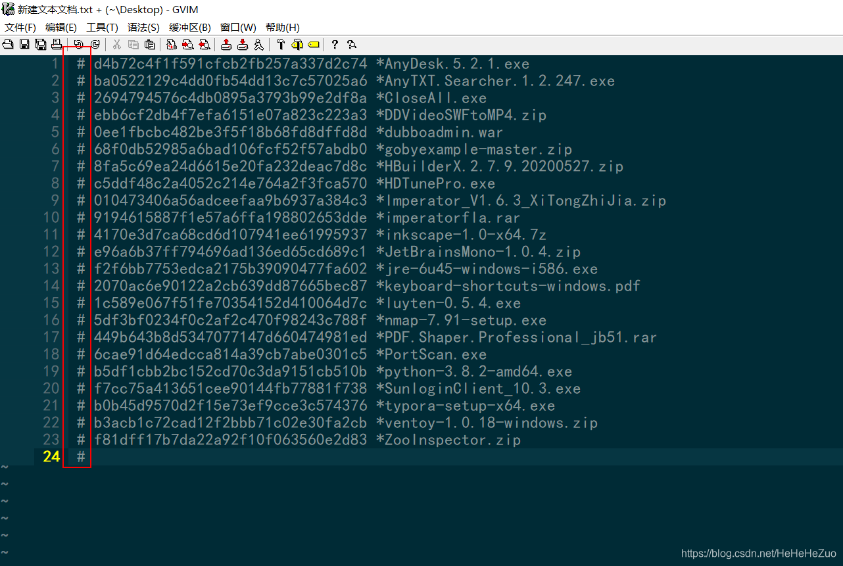Click the Jump to Tag yellow label icon
This screenshot has width=843, height=566.
click(x=314, y=45)
